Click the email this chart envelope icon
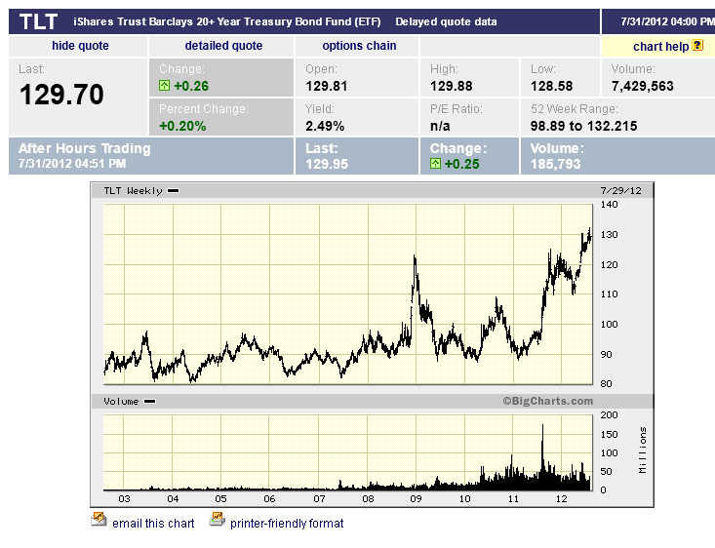The width and height of the screenshot is (715, 548). click(x=99, y=519)
